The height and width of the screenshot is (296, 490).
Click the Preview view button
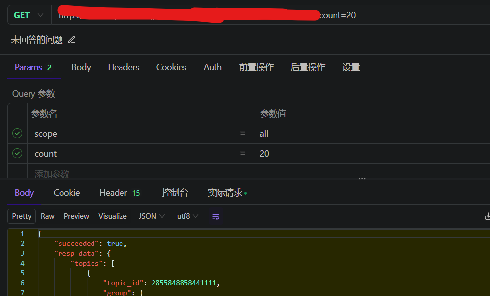pos(76,216)
